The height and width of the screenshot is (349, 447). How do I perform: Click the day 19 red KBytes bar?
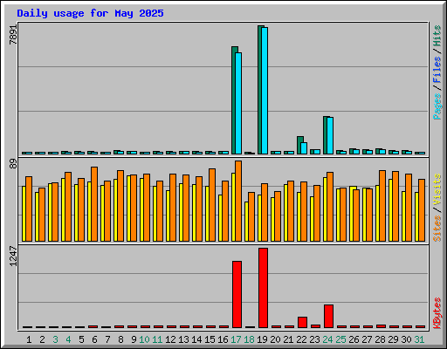263,288
